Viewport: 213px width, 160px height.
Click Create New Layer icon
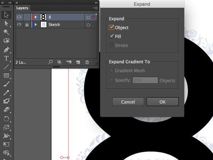pyautogui.click(x=78, y=62)
